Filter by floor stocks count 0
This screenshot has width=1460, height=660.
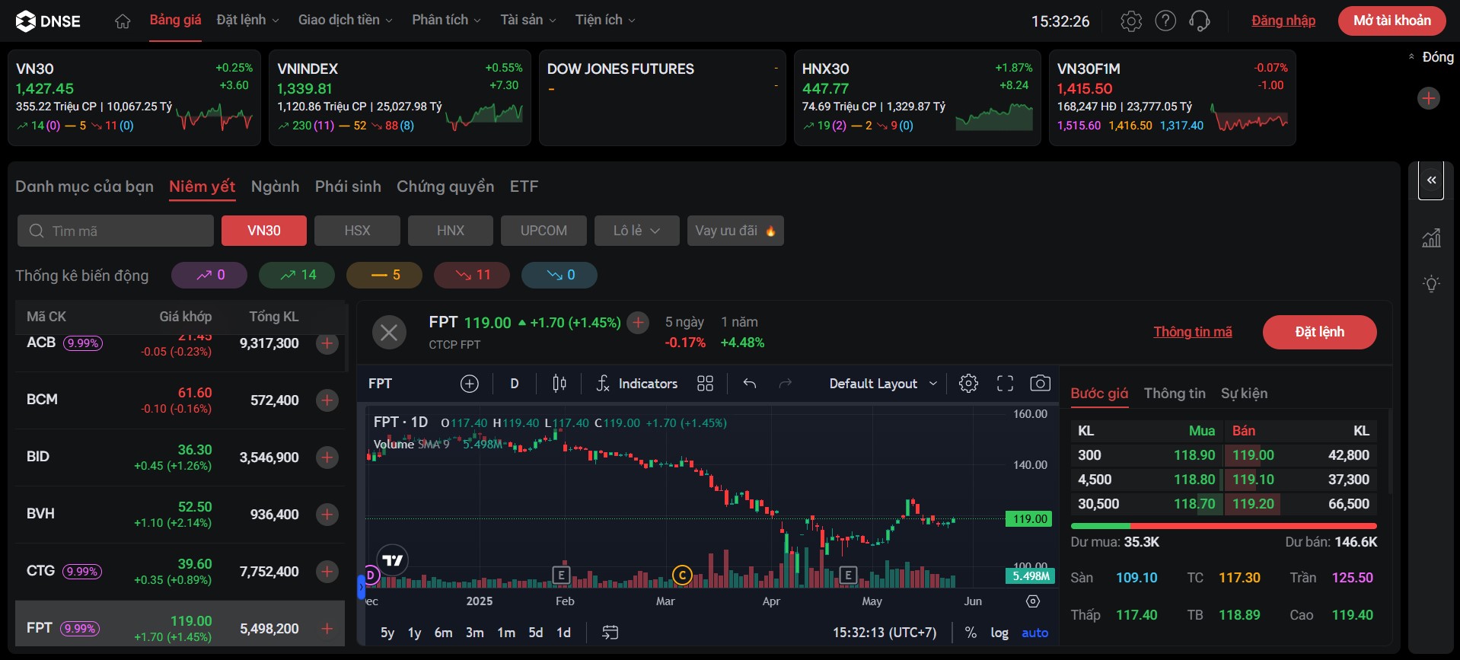pyautogui.click(x=559, y=275)
